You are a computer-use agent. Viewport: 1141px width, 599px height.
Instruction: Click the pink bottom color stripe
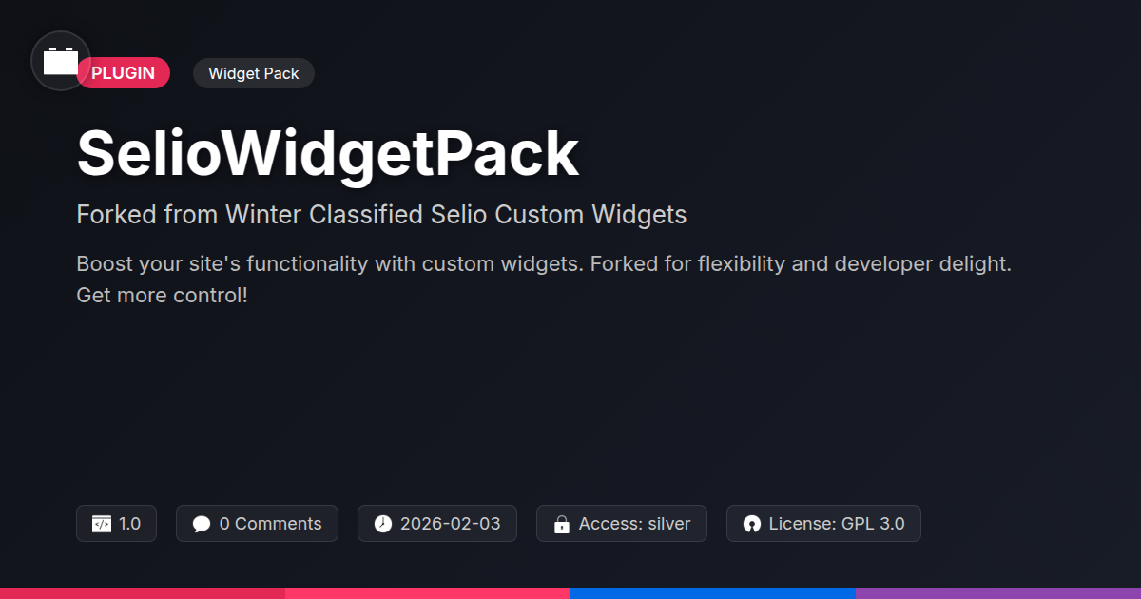(428, 593)
